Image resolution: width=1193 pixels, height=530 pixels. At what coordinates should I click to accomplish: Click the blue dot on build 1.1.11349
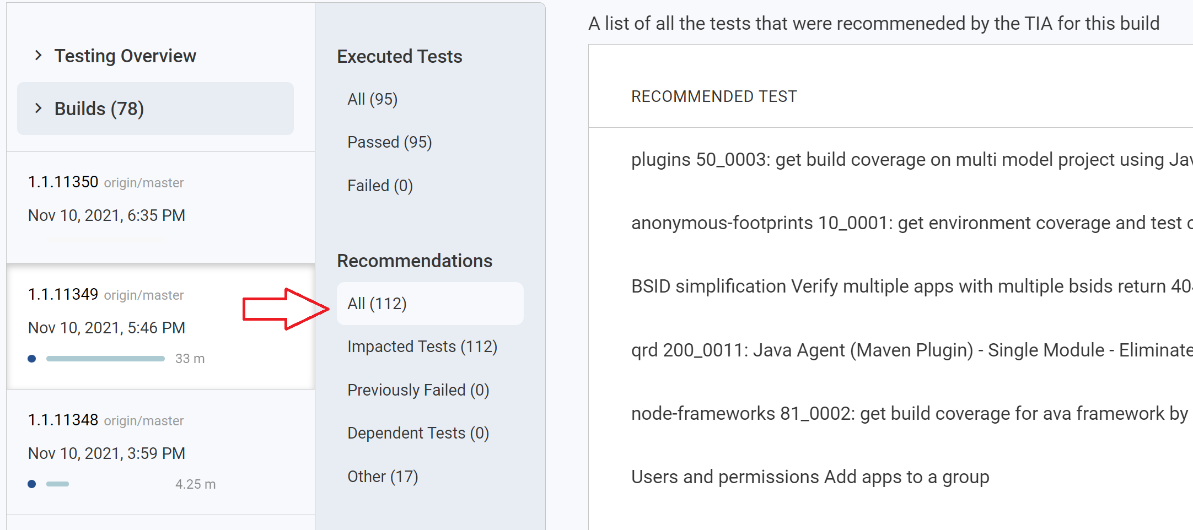coord(32,359)
